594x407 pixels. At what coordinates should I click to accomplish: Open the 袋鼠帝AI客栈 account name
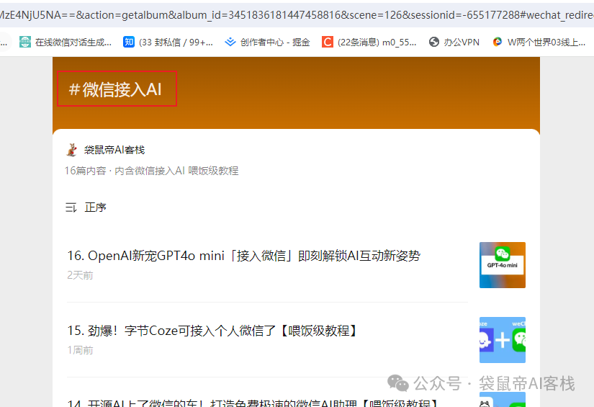(114, 150)
